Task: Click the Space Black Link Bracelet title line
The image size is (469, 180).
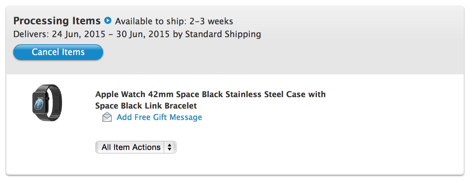Action: coord(146,106)
